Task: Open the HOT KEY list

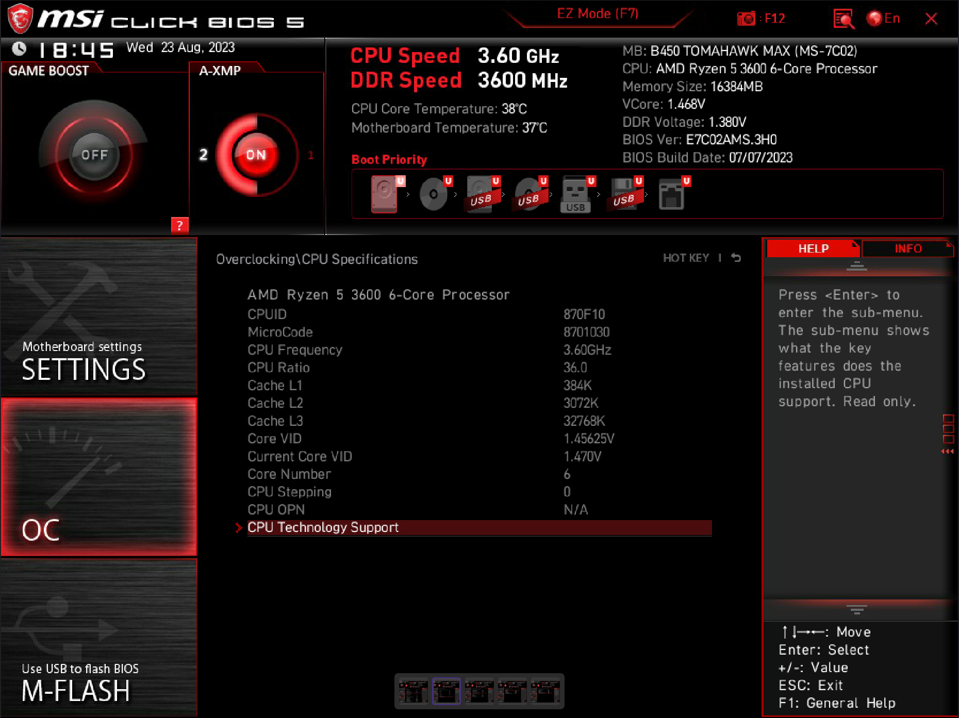Action: click(686, 258)
